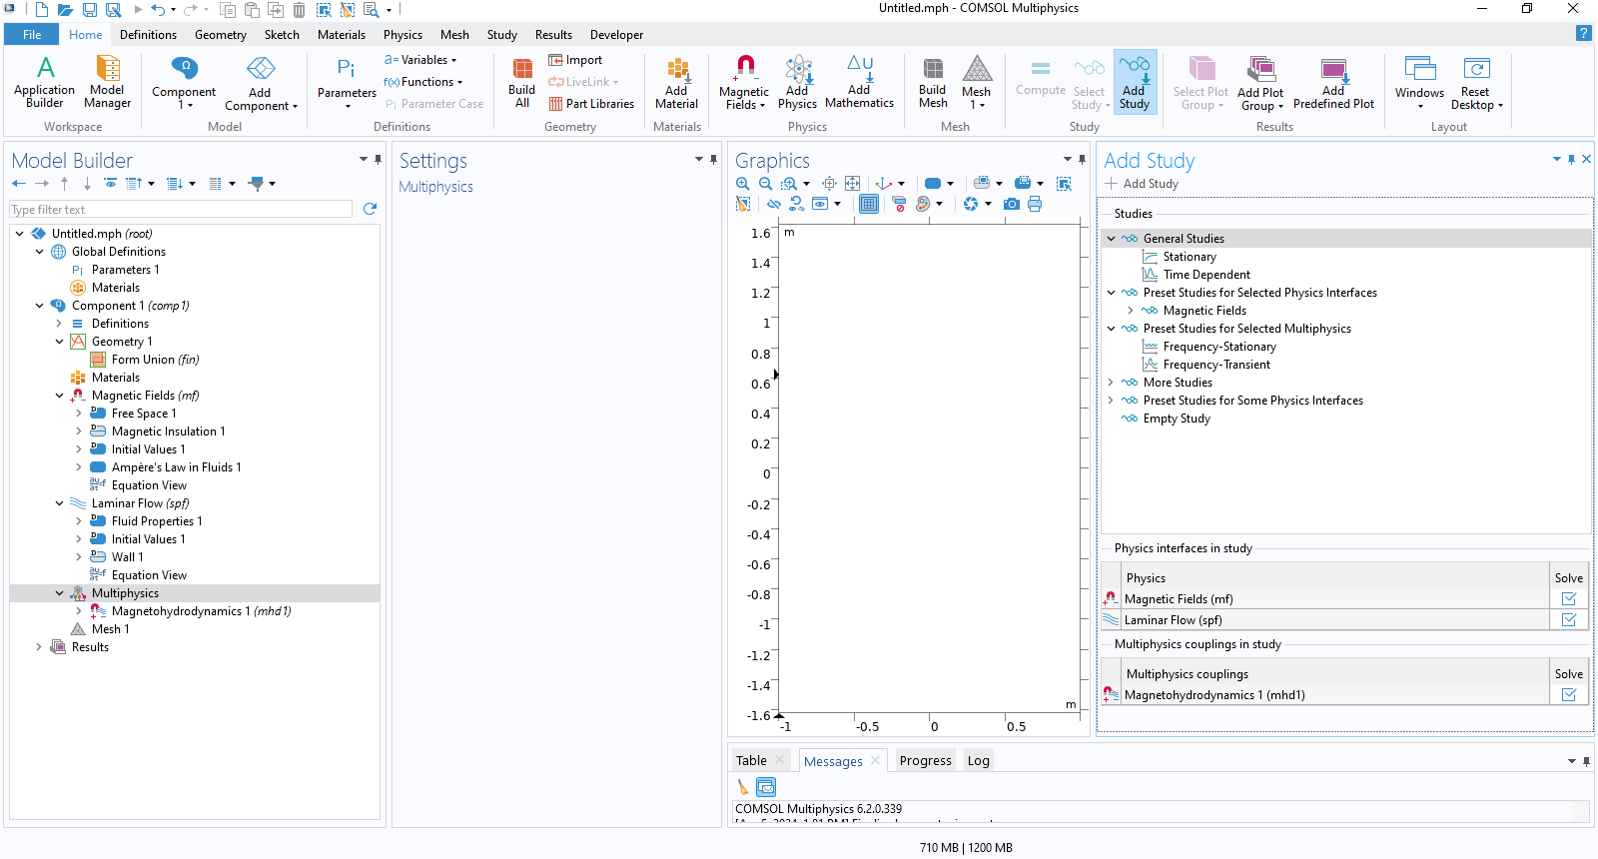The height and width of the screenshot is (859, 1598).
Task: Expand the More Studies node
Action: [x=1111, y=383]
